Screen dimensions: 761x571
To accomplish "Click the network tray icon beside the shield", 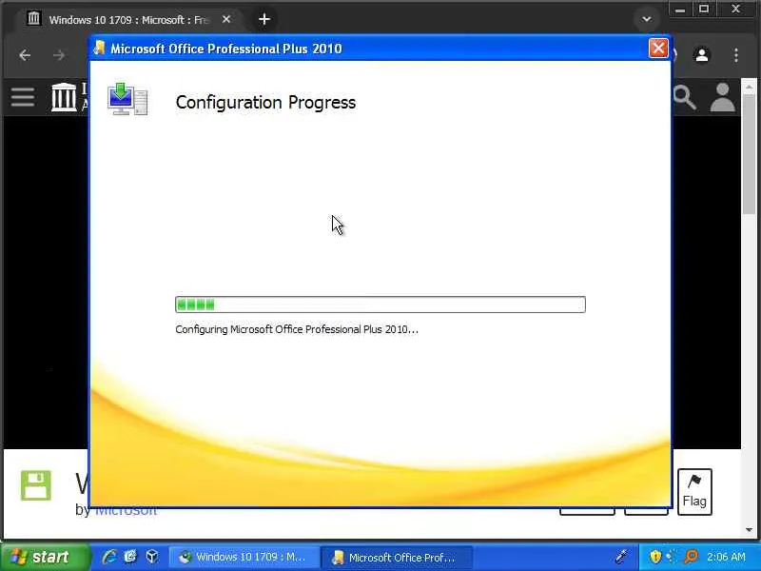I will tap(673, 556).
